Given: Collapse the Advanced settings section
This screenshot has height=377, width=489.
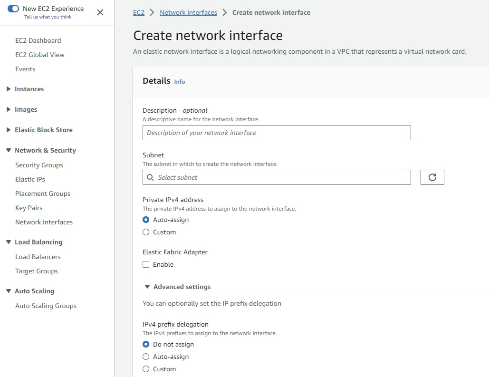Looking at the screenshot, I should [x=177, y=287].
